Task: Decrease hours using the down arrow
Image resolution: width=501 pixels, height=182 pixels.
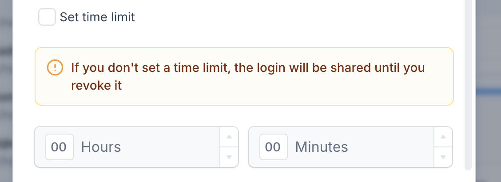Action: [x=229, y=157]
